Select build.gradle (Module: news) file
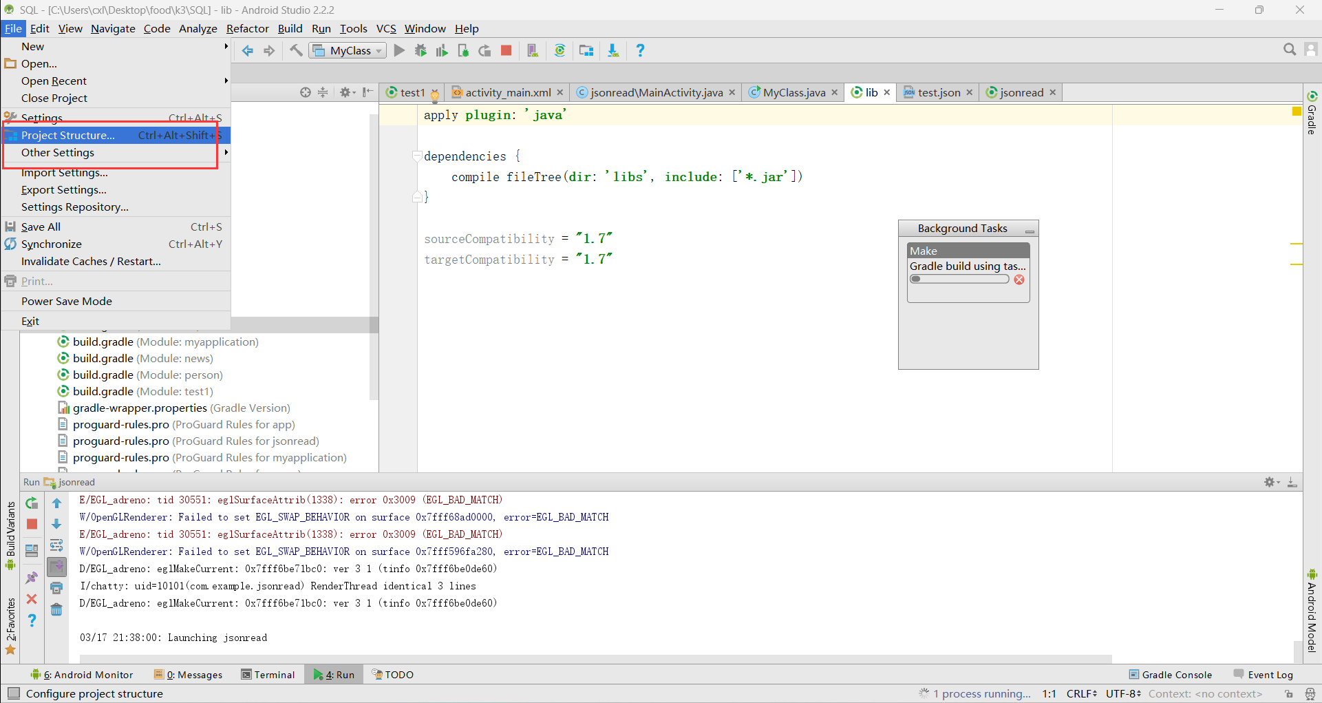1322x703 pixels. (x=135, y=358)
